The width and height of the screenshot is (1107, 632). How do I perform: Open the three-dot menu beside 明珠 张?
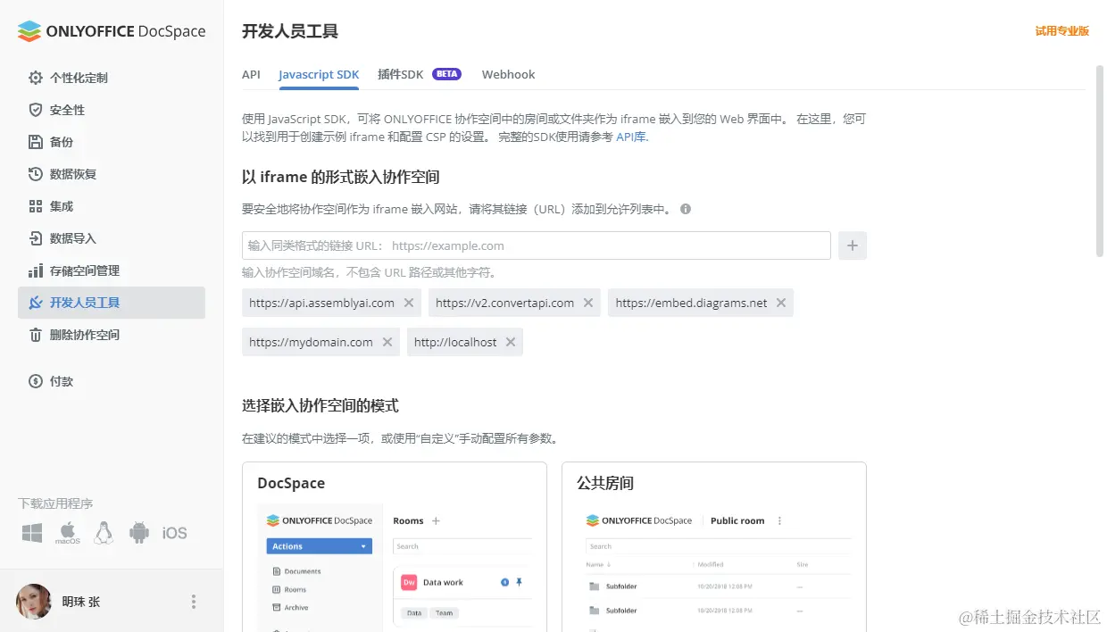coord(194,602)
